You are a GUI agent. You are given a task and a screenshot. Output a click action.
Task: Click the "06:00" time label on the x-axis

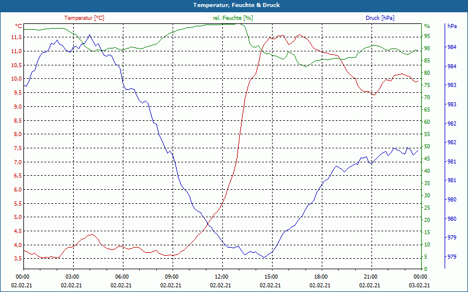point(122,276)
